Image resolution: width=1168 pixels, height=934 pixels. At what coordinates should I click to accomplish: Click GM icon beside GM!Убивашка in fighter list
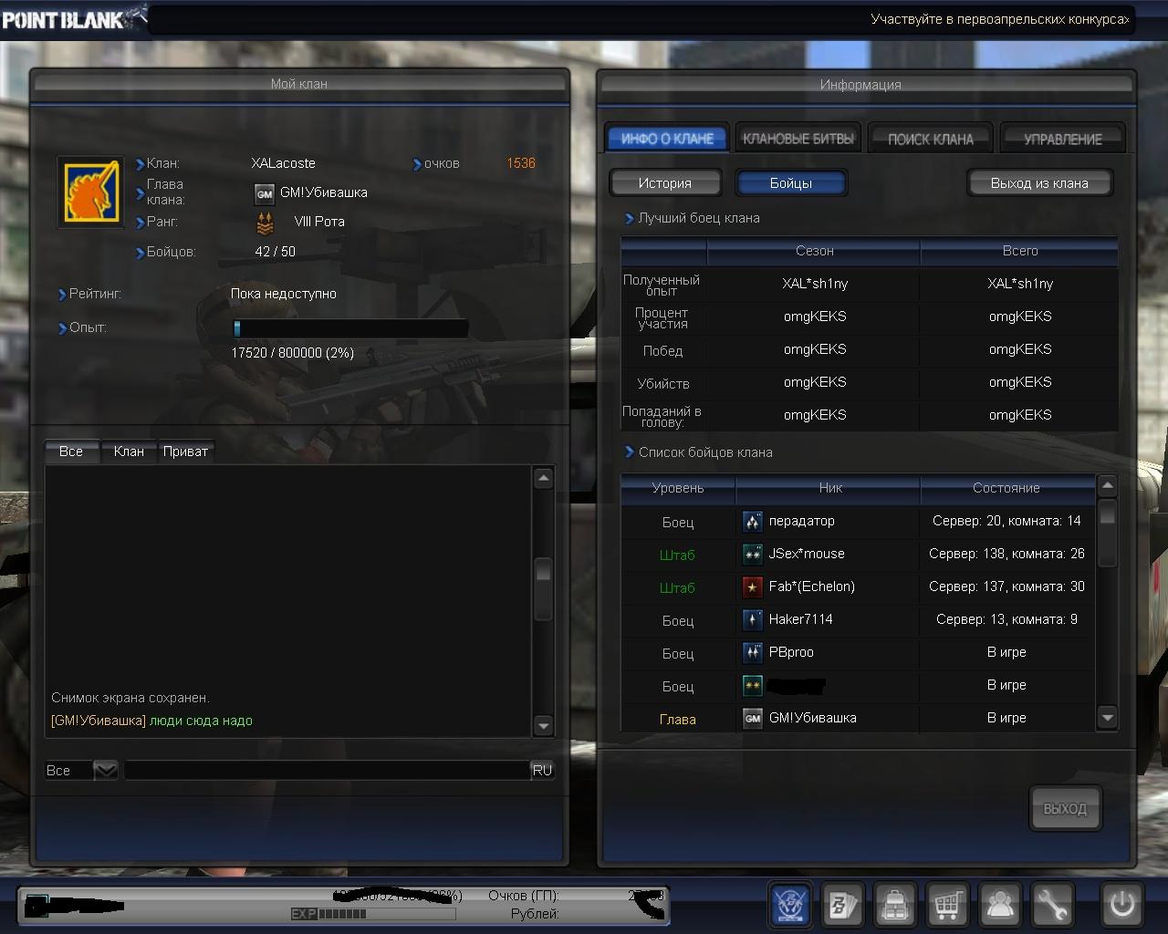[x=752, y=719]
